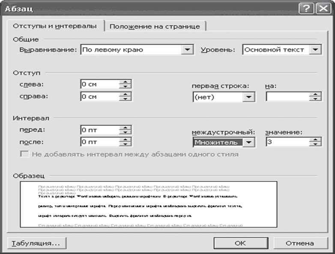The width and height of the screenshot is (335, 254).
Task: Click the Образец section heading
Action: [x=29, y=176]
